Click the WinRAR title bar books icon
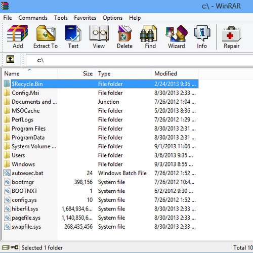Screen dimensions: 253x253 [5, 6]
